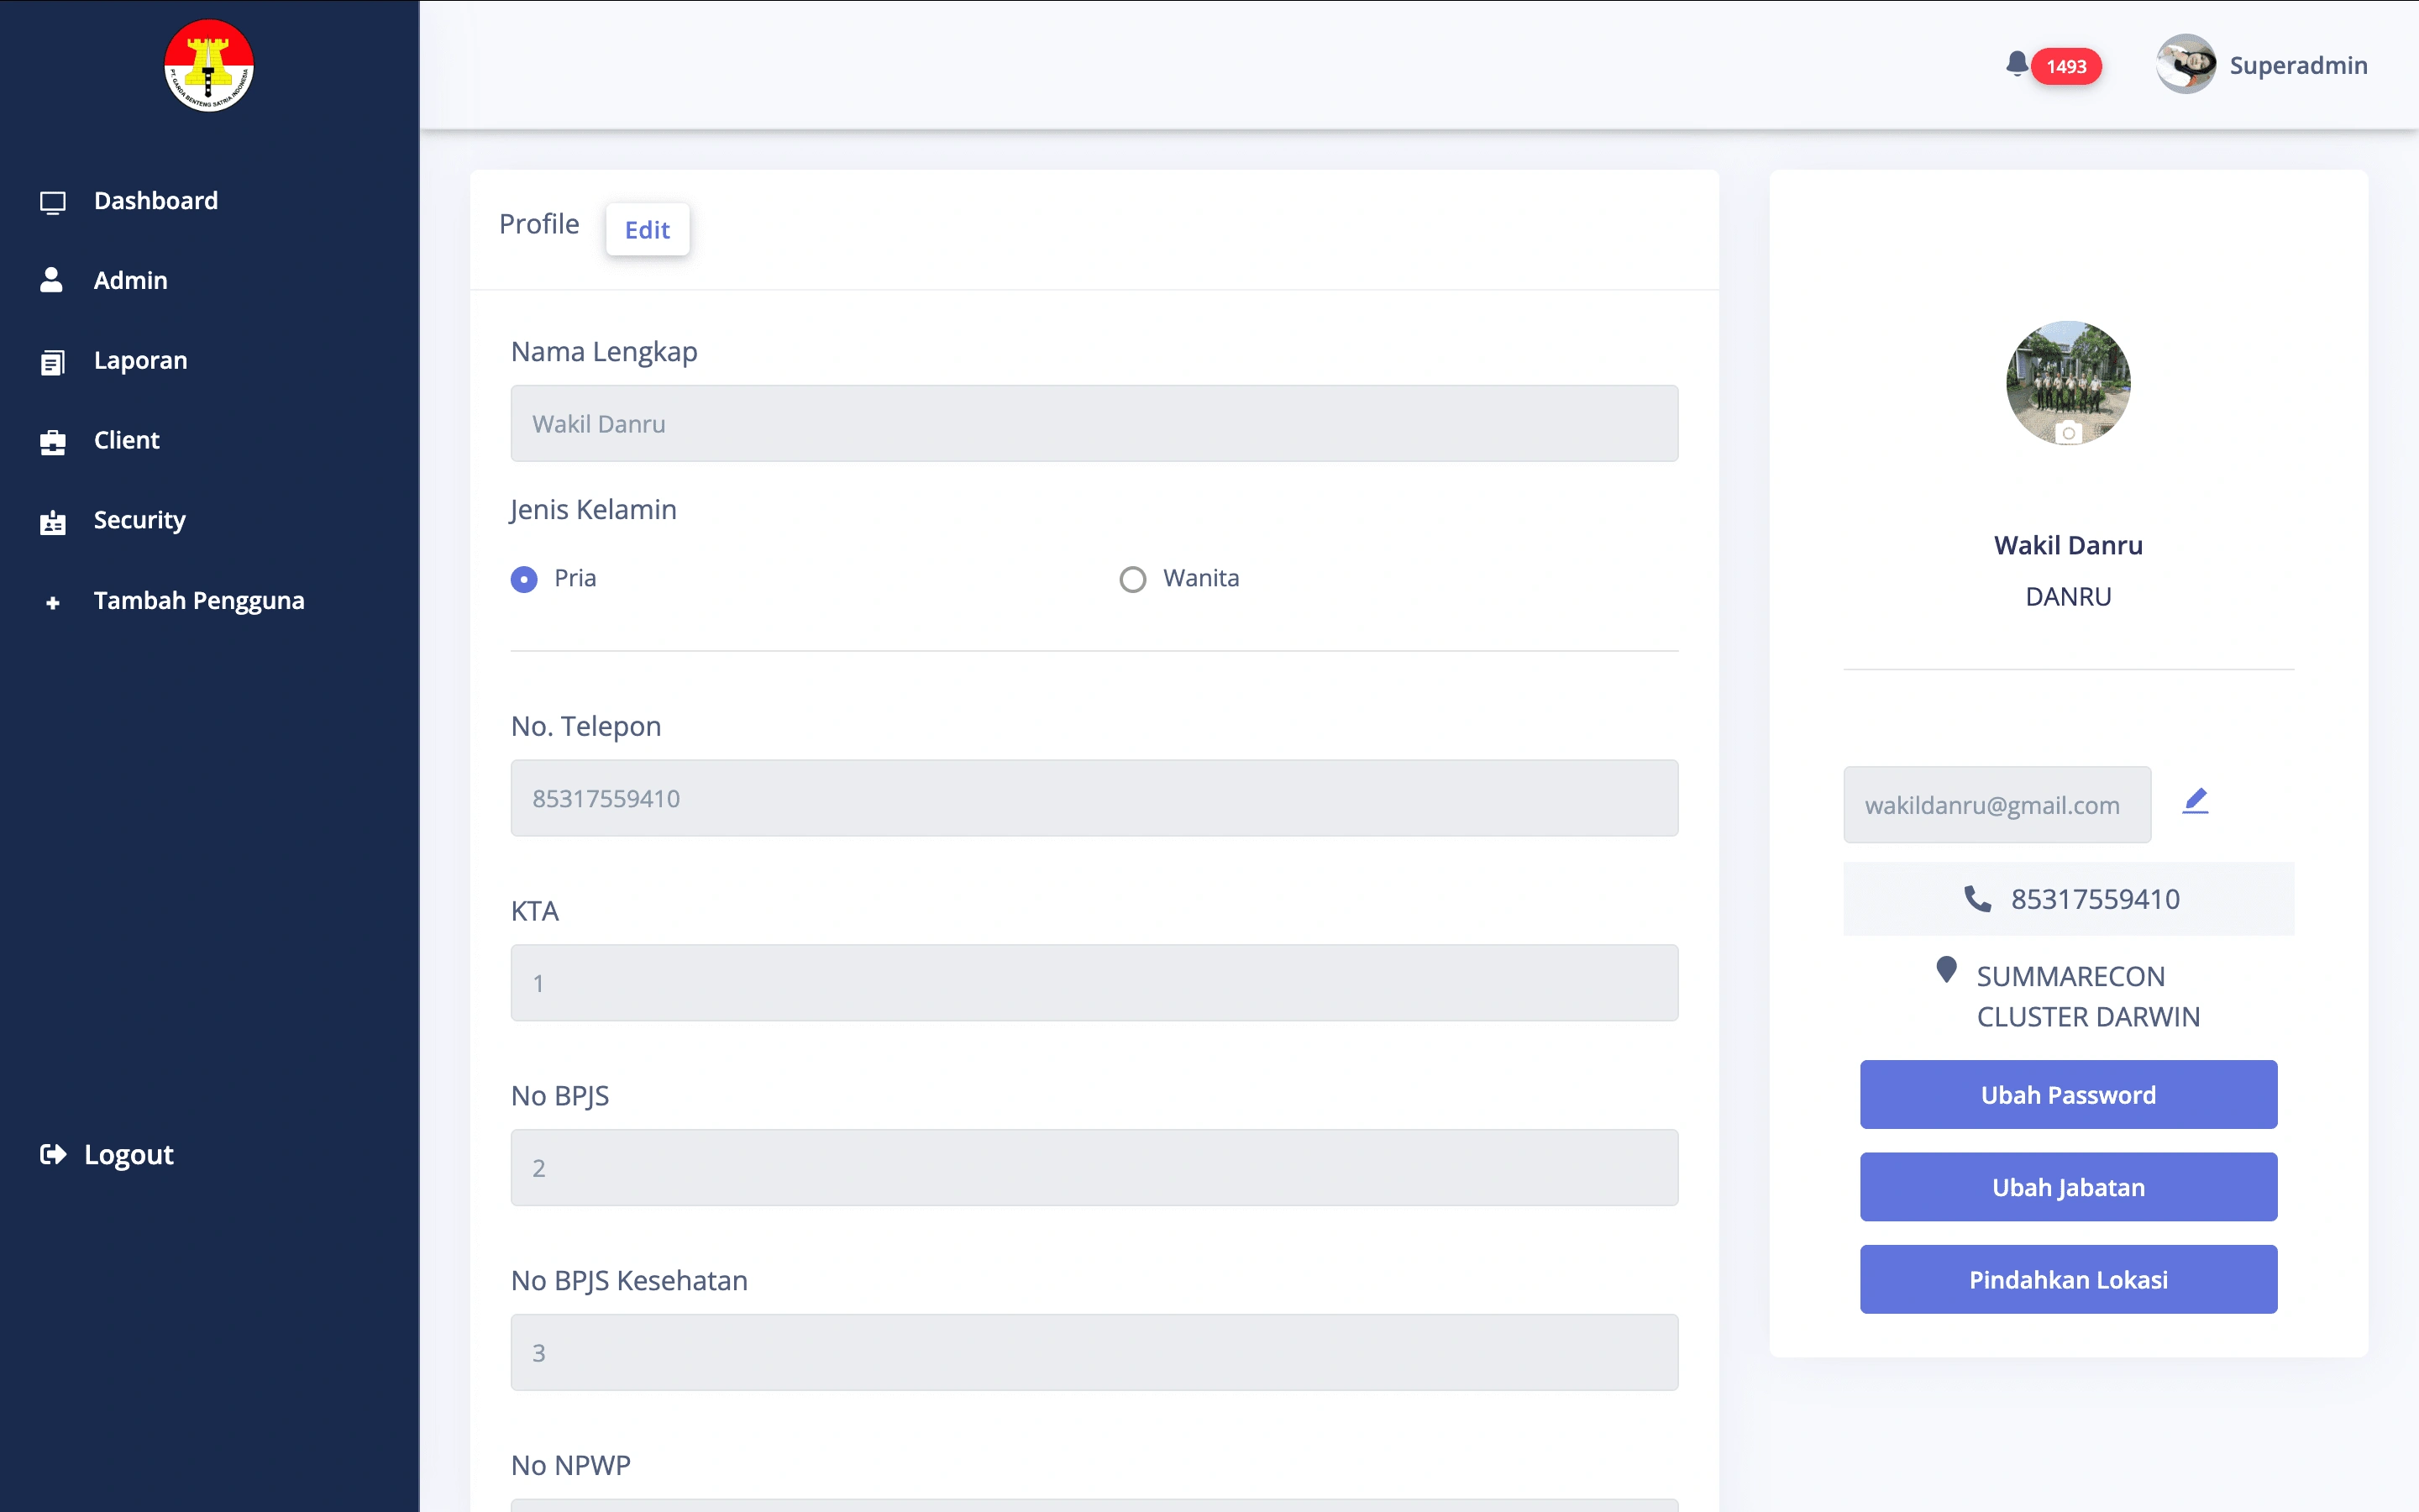Screen dimensions: 2419x1512
Task: Click the Client sidebar icon
Action: 52,441
